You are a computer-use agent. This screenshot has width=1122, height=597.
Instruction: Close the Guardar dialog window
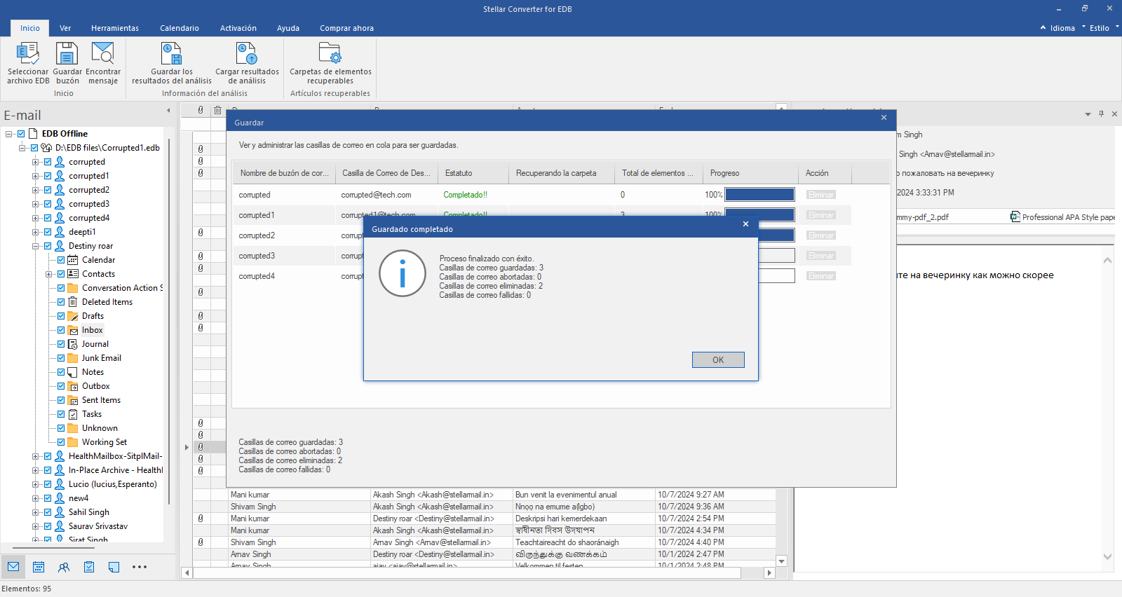884,118
